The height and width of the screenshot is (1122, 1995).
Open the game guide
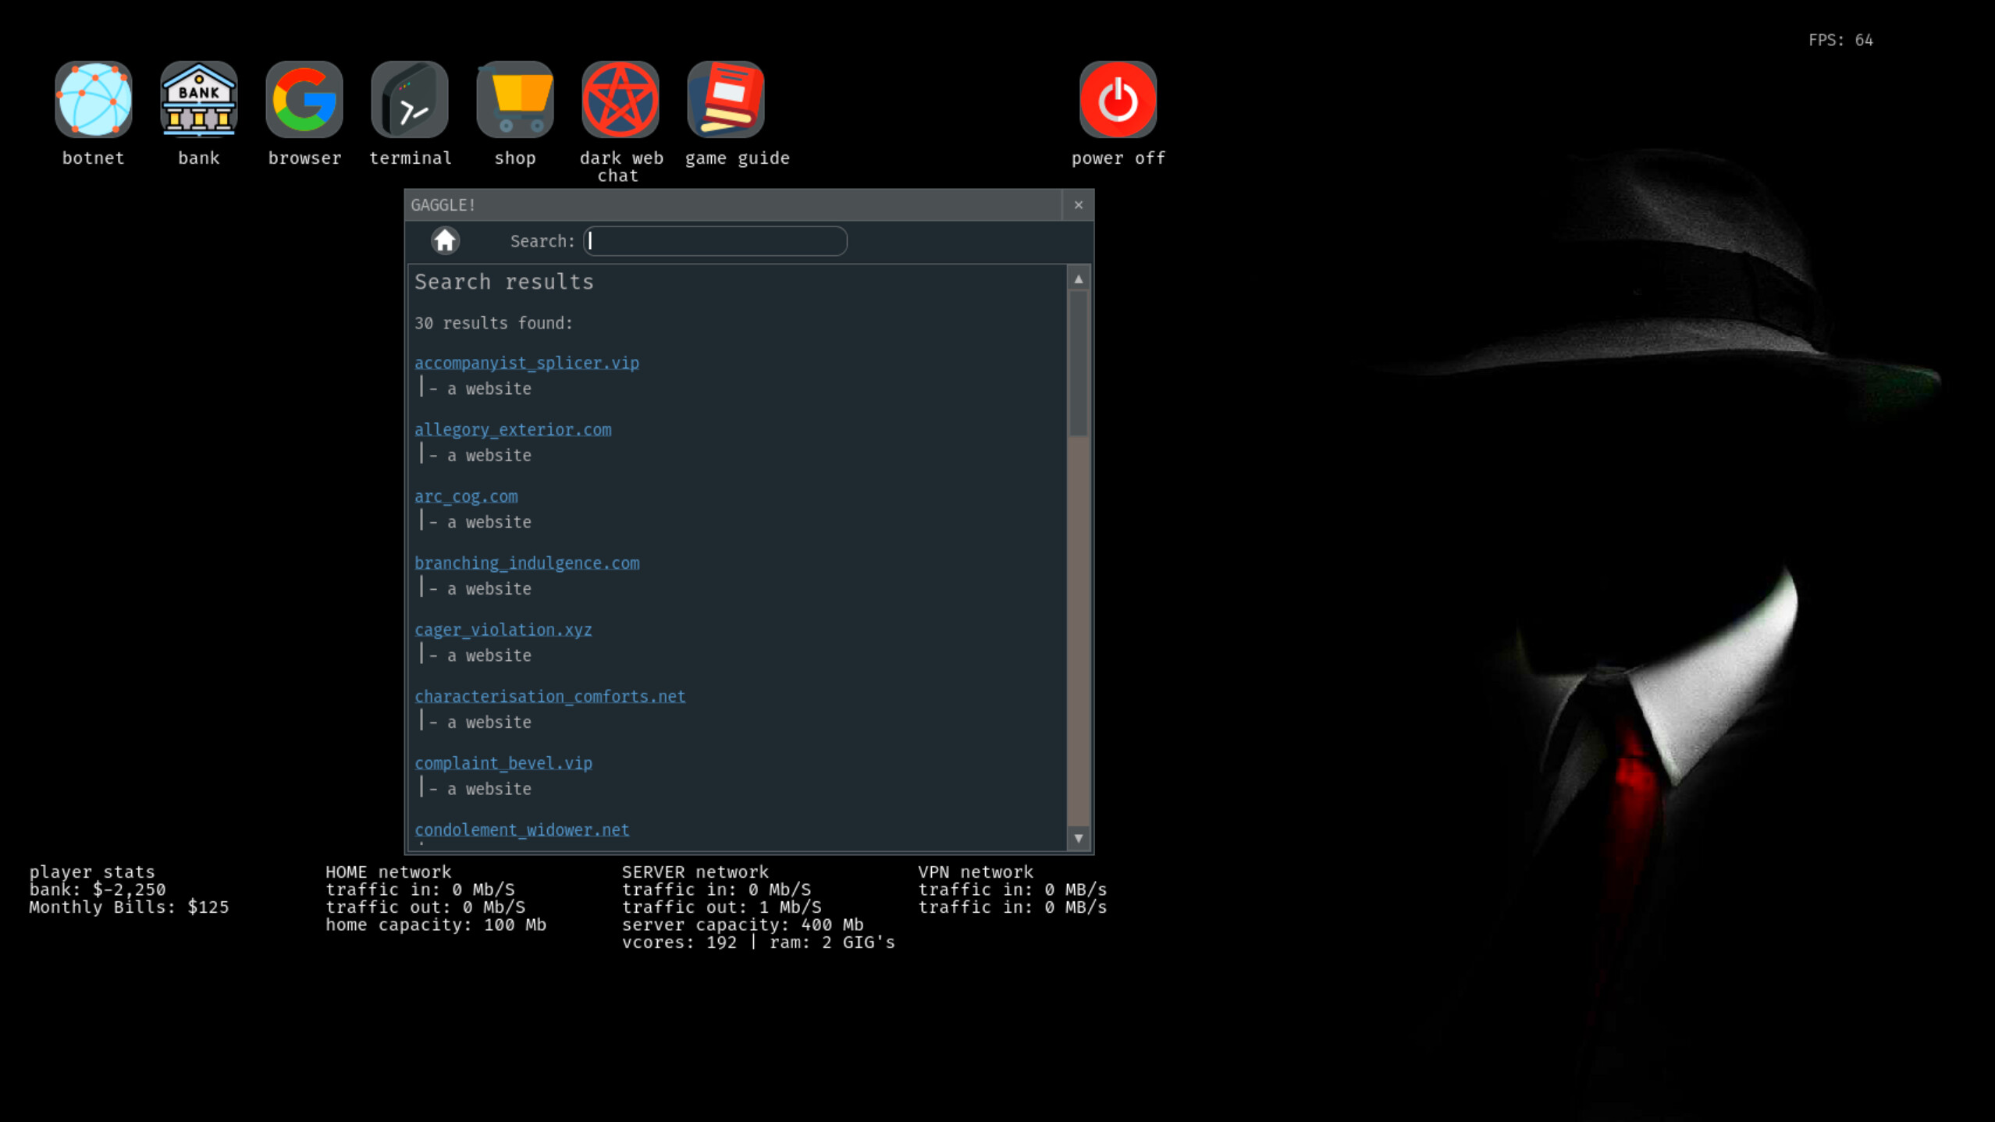(x=725, y=99)
